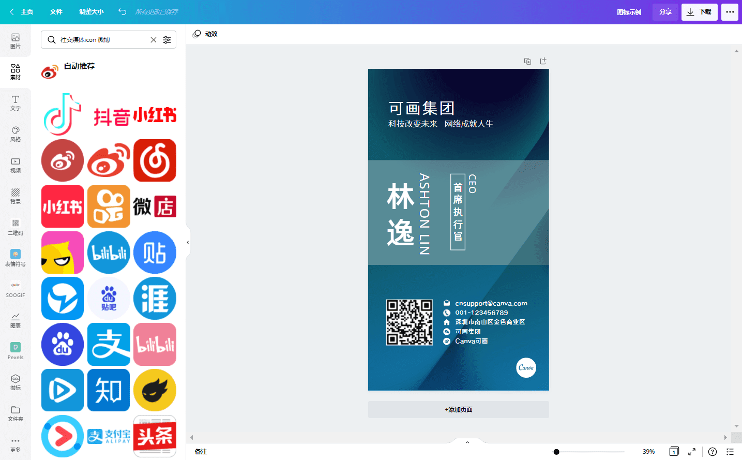Open the 二维码 (QR code) sidebar panel
The width and height of the screenshot is (742, 460).
pyautogui.click(x=16, y=227)
